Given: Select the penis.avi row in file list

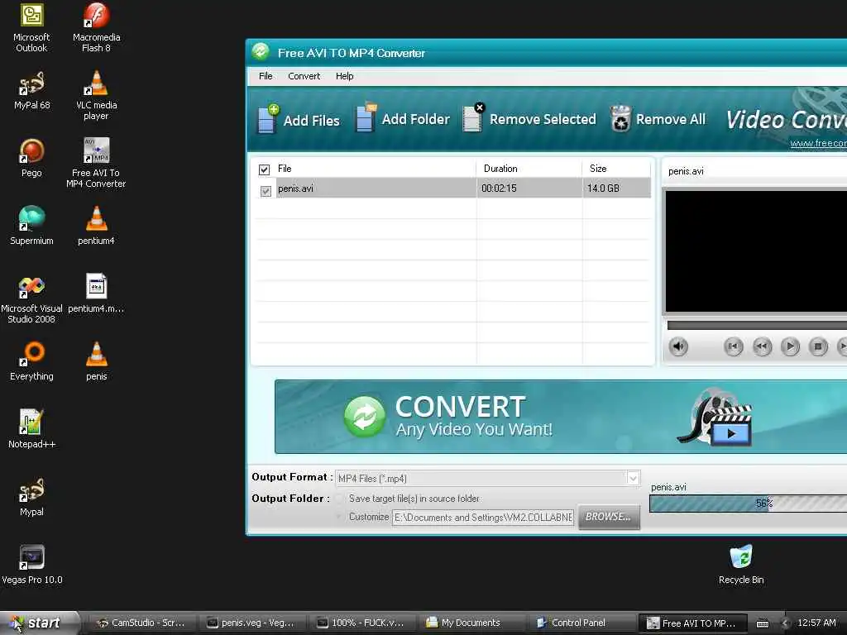Looking at the screenshot, I should pyautogui.click(x=452, y=188).
